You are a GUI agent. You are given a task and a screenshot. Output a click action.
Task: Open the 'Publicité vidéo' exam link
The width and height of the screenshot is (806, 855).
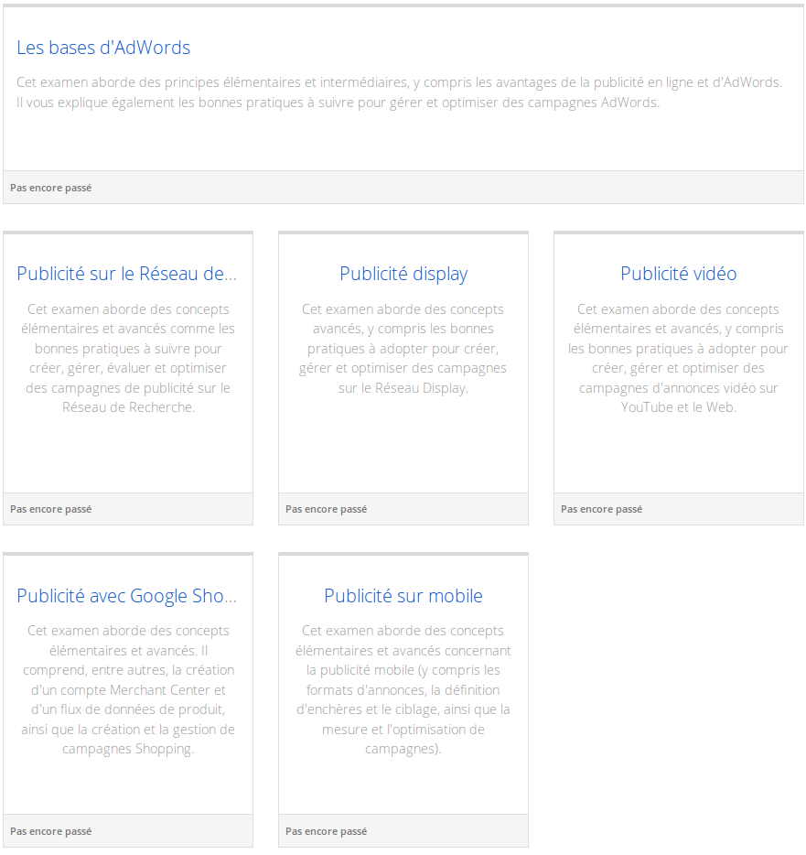[679, 273]
